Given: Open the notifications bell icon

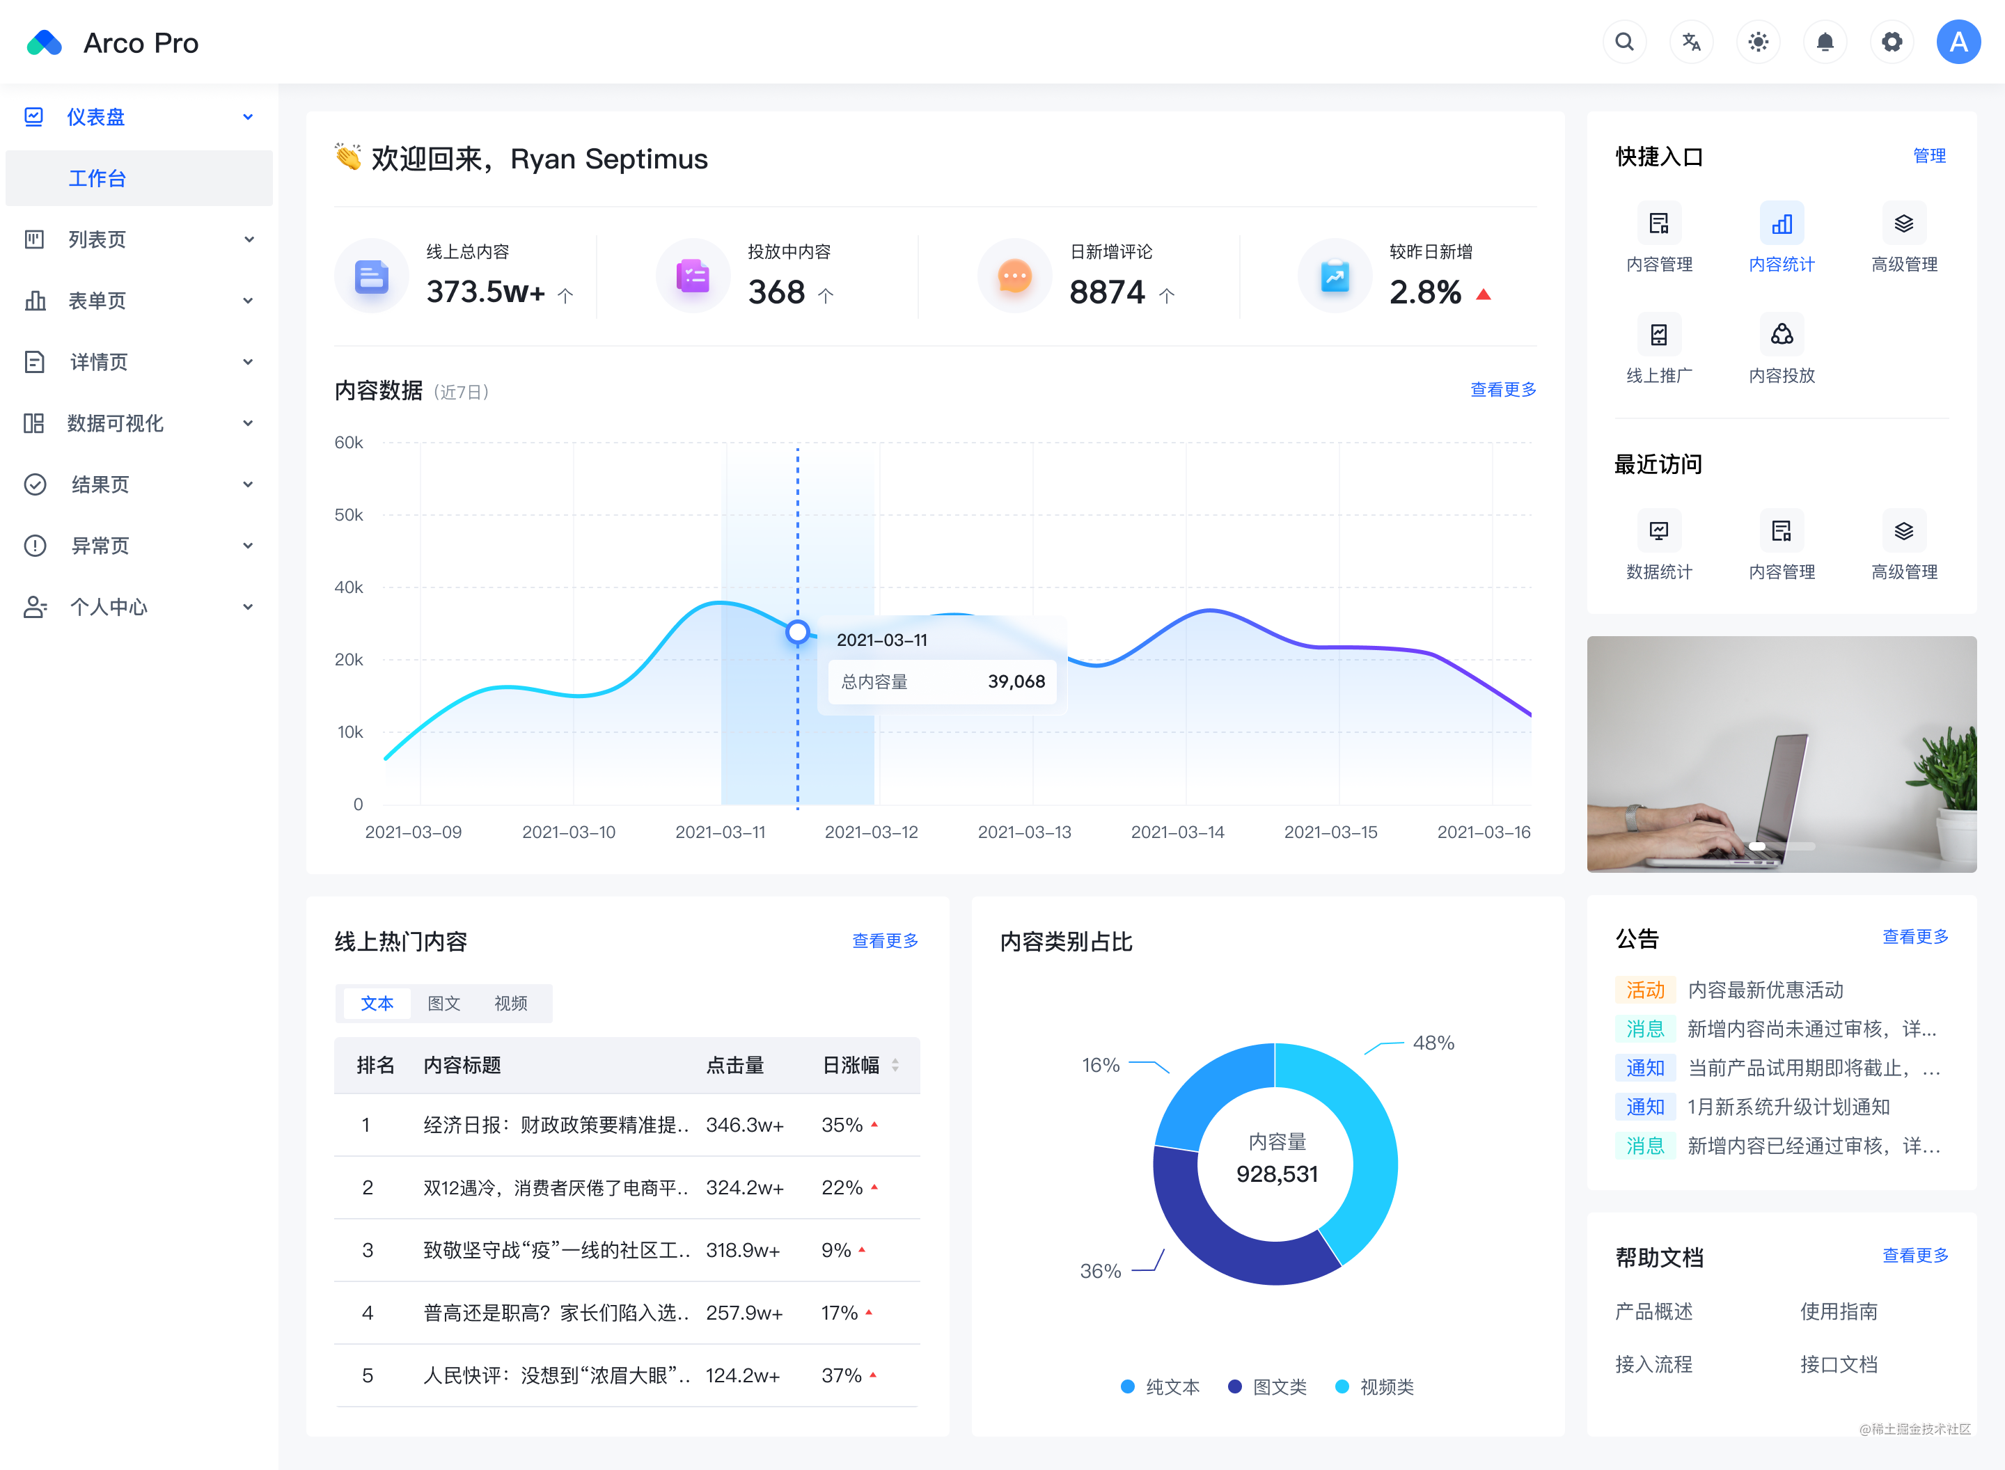Looking at the screenshot, I should click(1825, 42).
